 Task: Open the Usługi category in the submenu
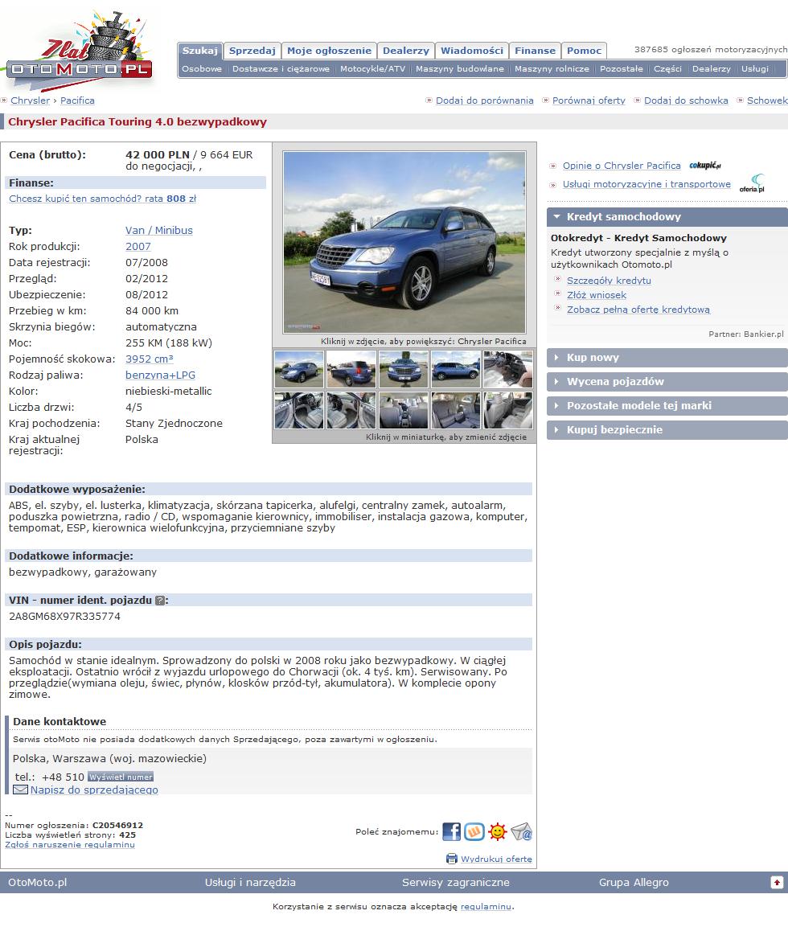[755, 68]
